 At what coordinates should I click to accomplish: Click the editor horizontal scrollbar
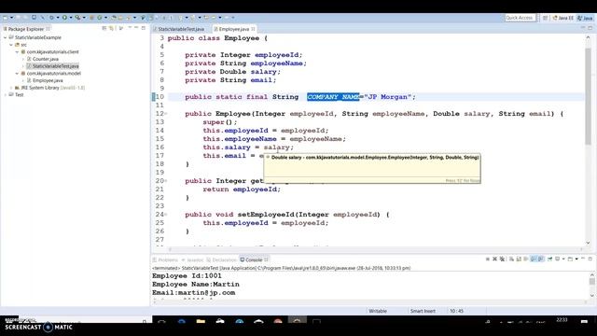(375, 249)
